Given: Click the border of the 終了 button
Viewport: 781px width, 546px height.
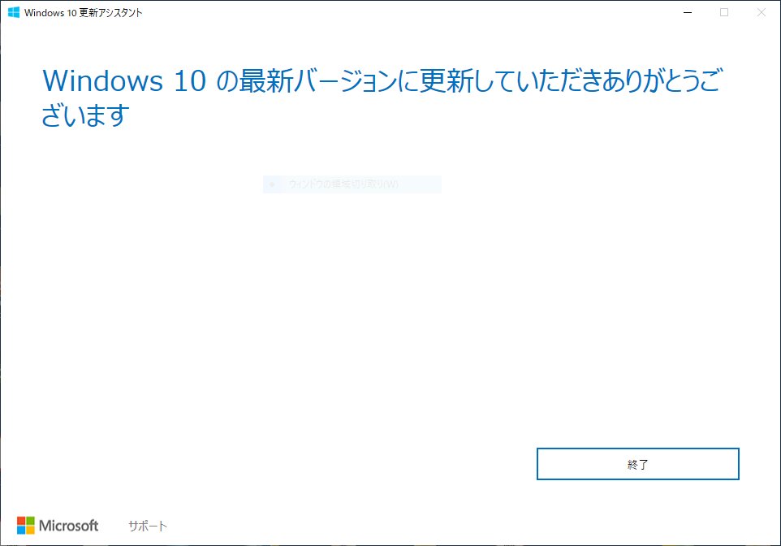Looking at the screenshot, I should (x=637, y=448).
